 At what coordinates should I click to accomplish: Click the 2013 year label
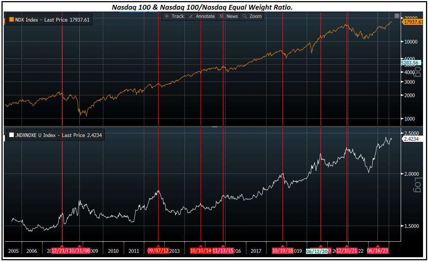[x=174, y=251]
